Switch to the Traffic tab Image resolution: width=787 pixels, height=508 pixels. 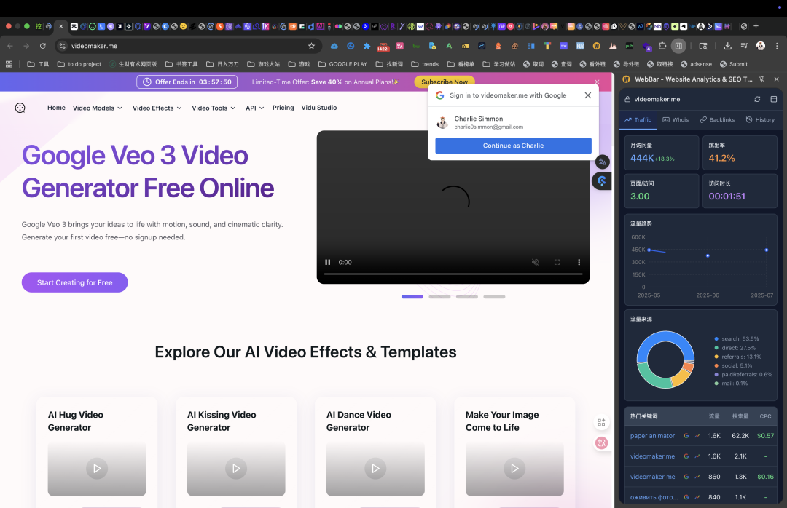(638, 120)
